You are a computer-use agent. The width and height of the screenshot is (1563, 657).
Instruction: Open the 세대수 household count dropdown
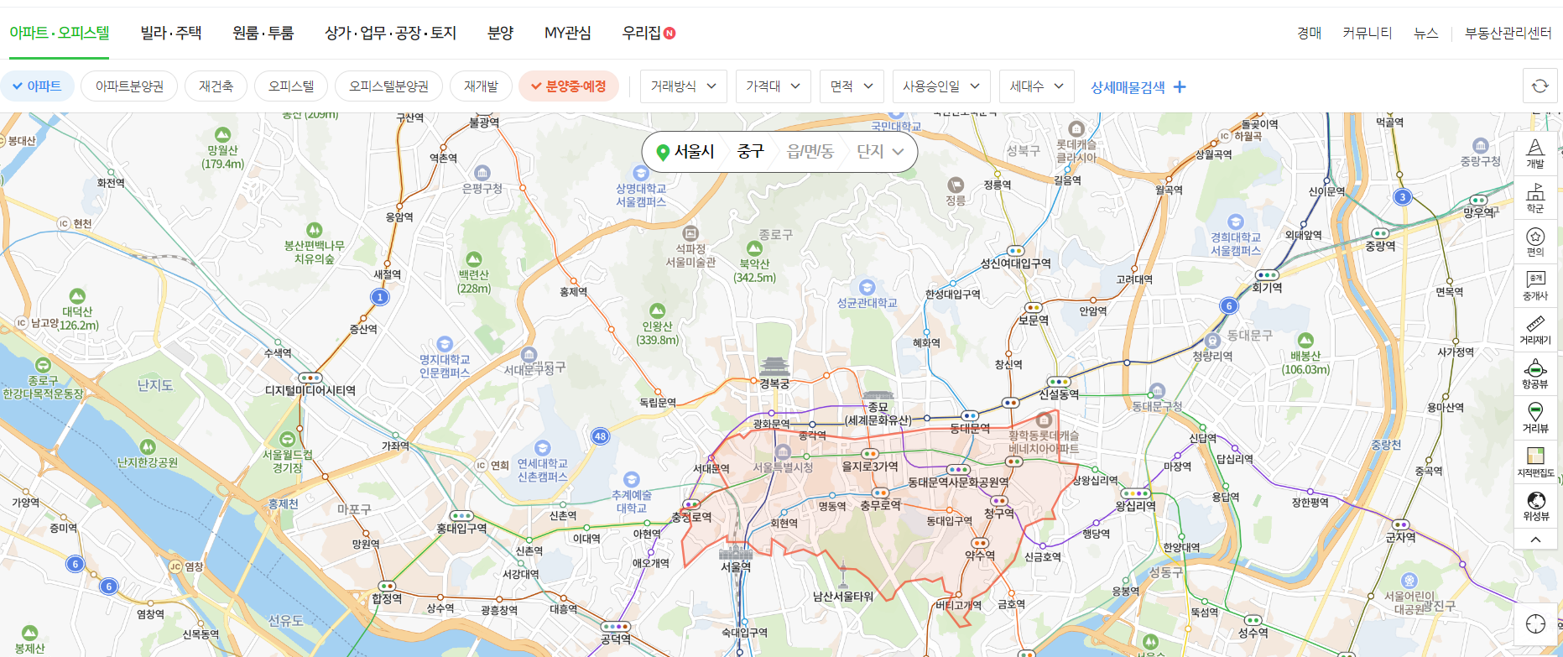(x=1036, y=86)
